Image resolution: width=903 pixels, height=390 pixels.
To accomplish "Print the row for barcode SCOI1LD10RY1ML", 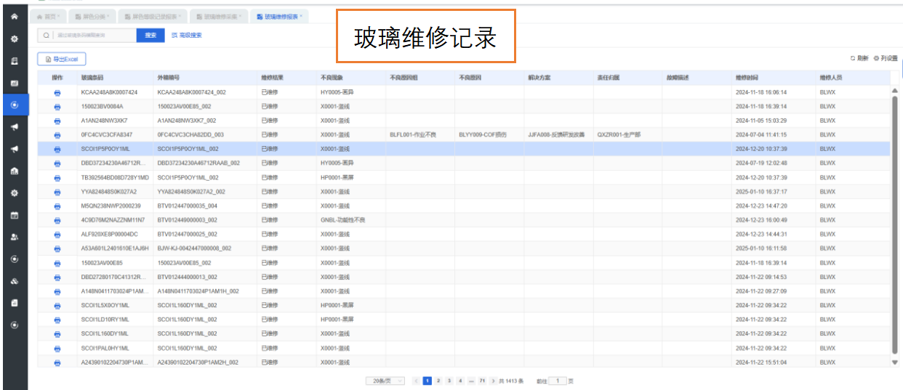I will pyautogui.click(x=57, y=320).
